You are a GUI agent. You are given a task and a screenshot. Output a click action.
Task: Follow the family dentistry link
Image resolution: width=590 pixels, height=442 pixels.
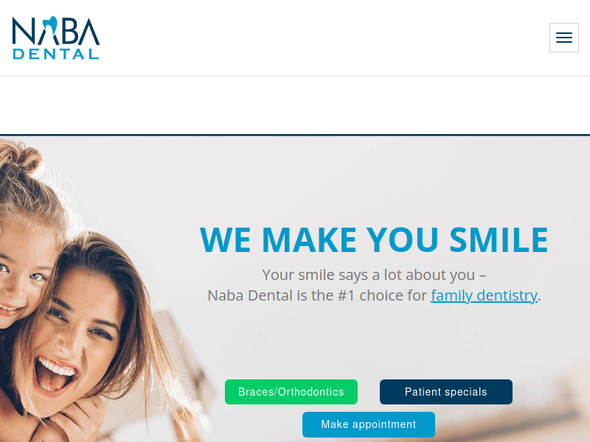point(484,295)
